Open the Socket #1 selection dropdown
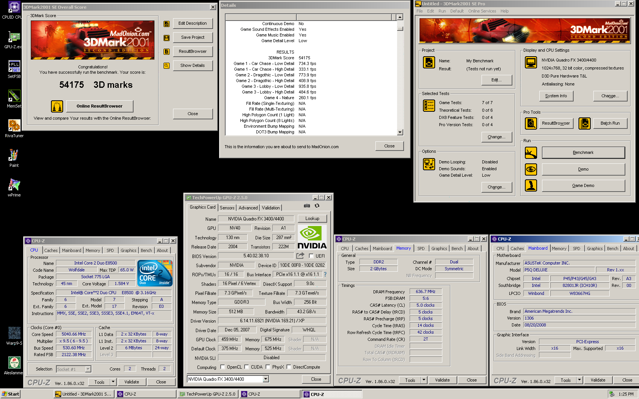 tap(88, 369)
